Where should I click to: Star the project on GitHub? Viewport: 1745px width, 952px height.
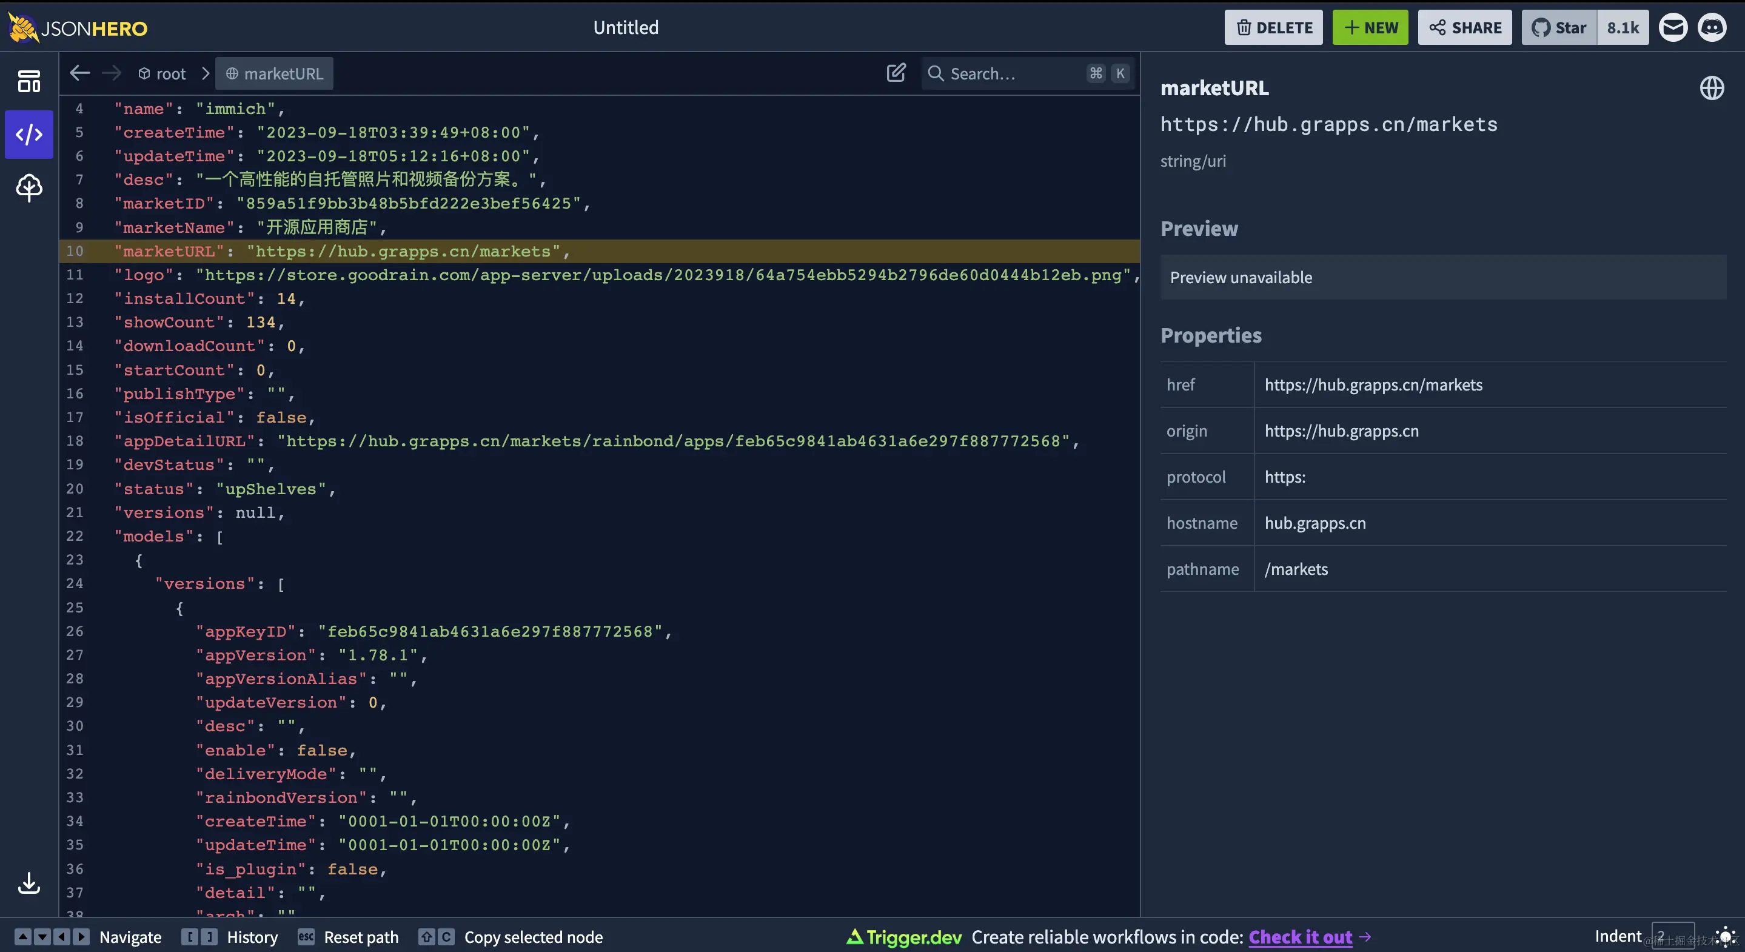click(1559, 28)
